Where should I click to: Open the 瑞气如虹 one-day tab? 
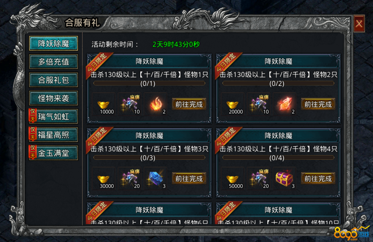click(54, 117)
